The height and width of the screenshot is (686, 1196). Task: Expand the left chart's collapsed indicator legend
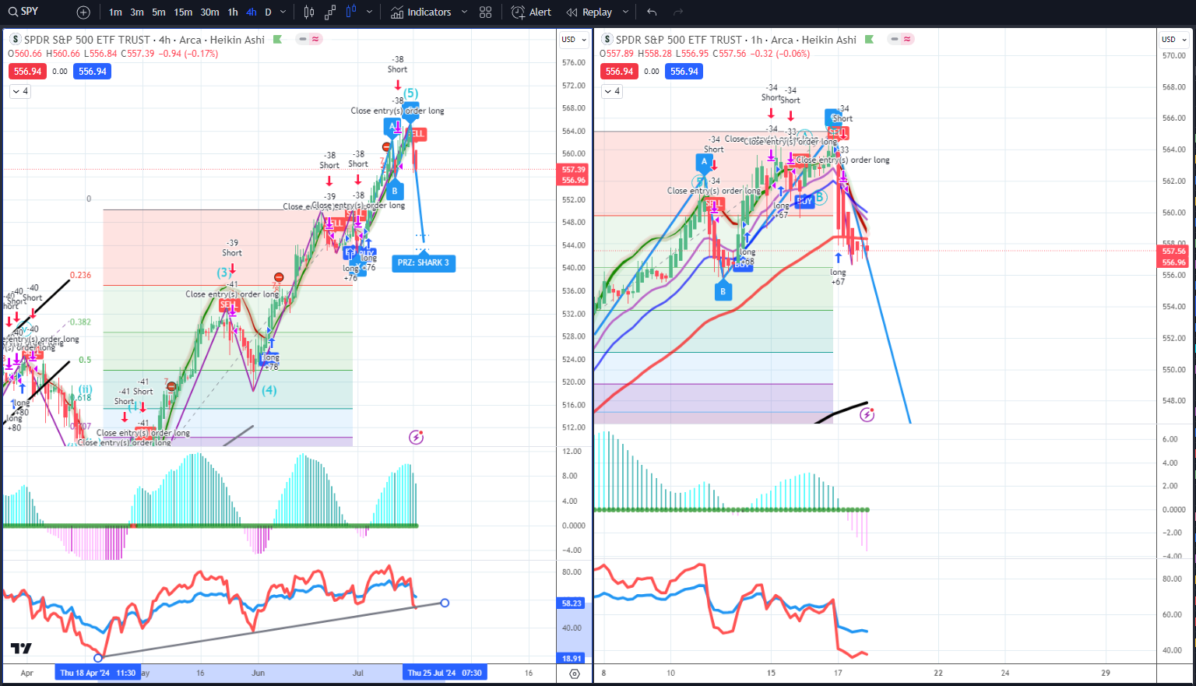(x=20, y=91)
